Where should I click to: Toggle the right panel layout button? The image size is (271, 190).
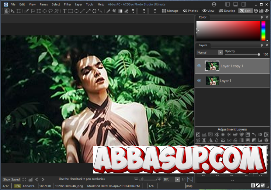[244, 4]
